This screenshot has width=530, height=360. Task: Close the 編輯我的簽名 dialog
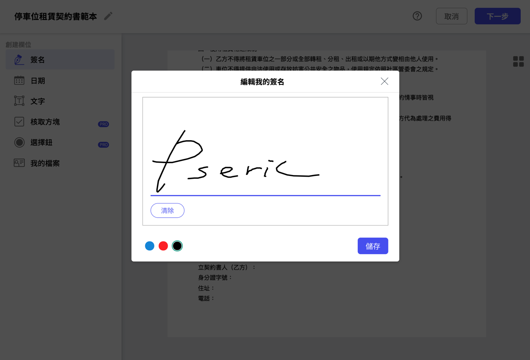[x=385, y=82]
